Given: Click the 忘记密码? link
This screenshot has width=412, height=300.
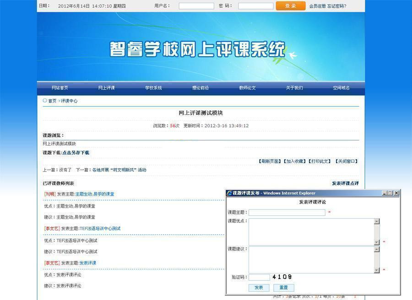Looking at the screenshot, I should [x=337, y=6].
